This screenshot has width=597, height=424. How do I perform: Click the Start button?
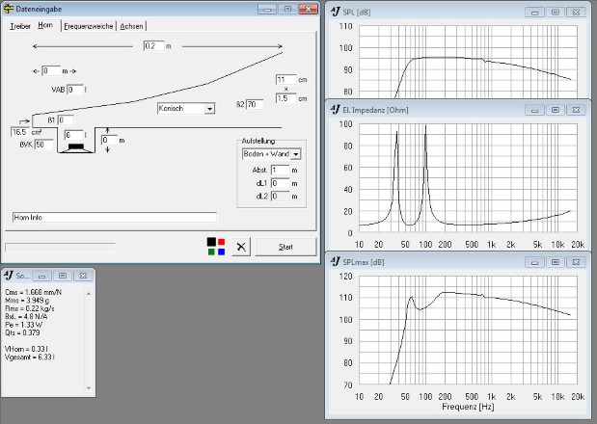(x=285, y=247)
